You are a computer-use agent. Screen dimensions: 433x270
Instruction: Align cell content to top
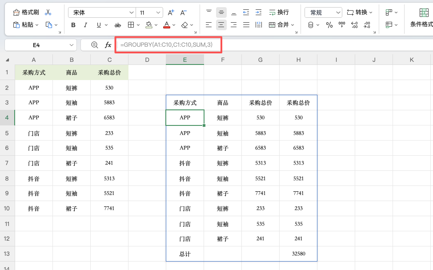click(209, 12)
